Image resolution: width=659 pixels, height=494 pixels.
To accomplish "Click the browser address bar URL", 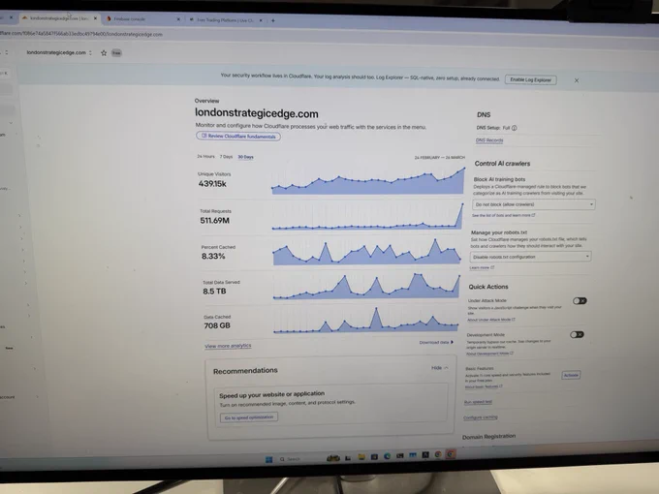I will tap(81, 34).
